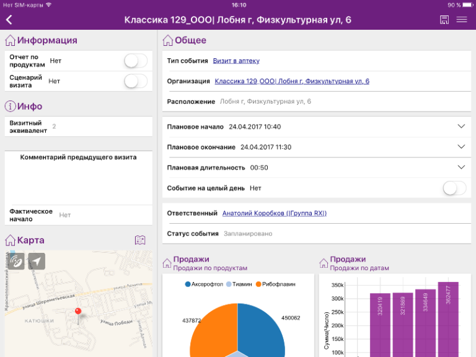Tap the Продажи по продуктам subtitle
Viewport: 476px width, 357px height.
(x=210, y=268)
